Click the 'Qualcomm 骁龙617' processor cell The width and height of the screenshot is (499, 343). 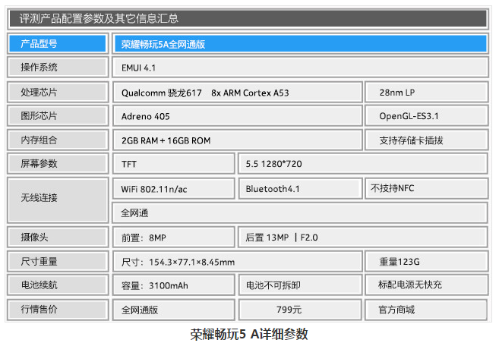point(238,93)
